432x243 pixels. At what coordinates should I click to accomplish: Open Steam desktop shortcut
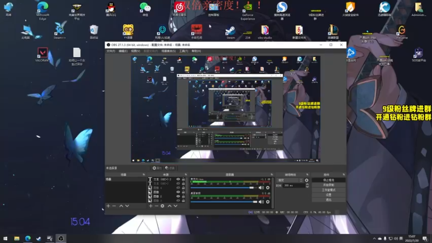tap(231, 32)
